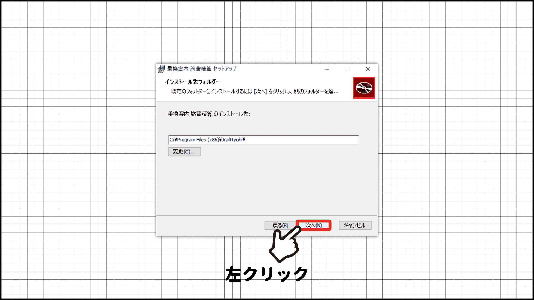The width and height of the screenshot is (534, 300).
Task: Open folder chooser via 変更(C)... button
Action: pos(184,152)
